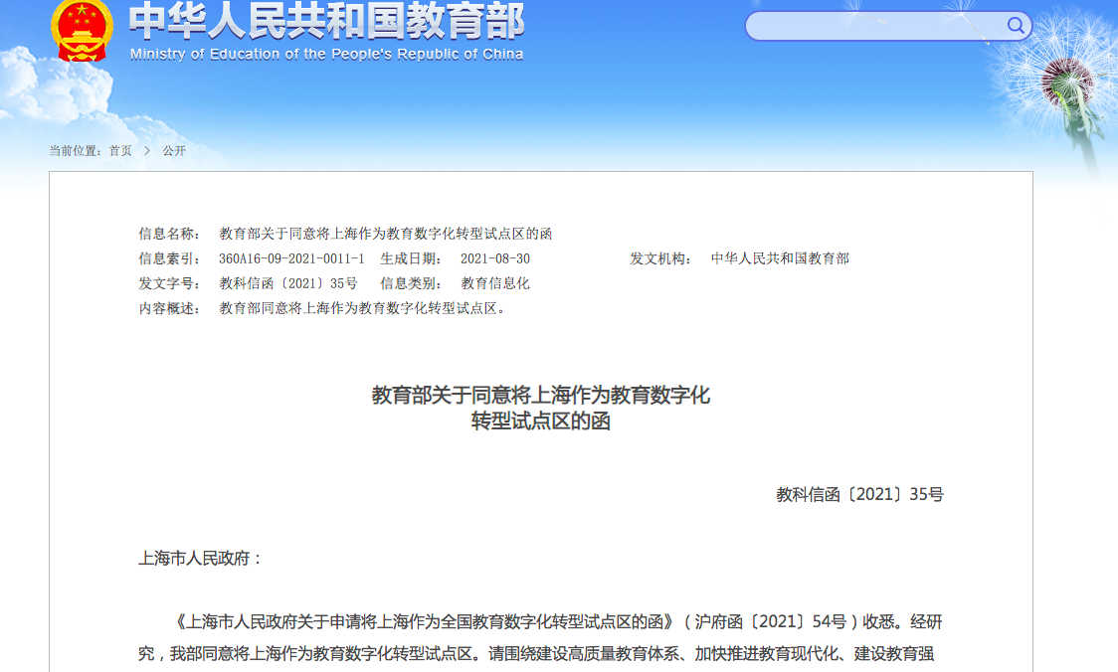
Task: Click the national emblem logo
Action: (x=83, y=30)
